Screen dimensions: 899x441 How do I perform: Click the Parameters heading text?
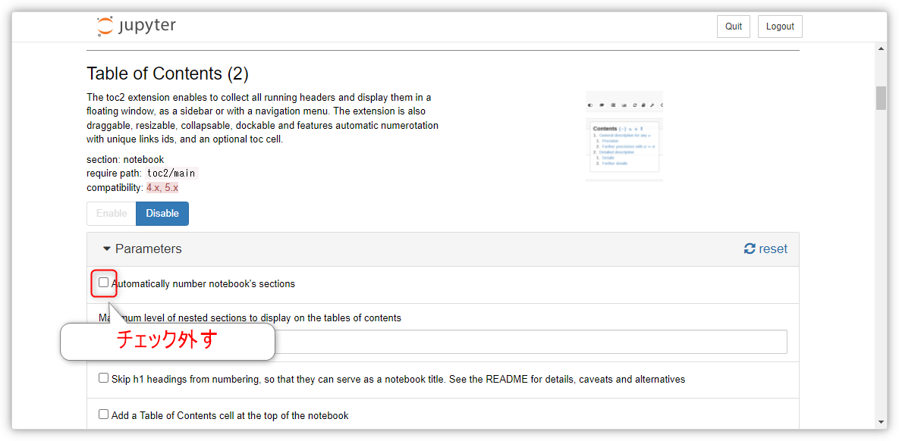pos(149,249)
